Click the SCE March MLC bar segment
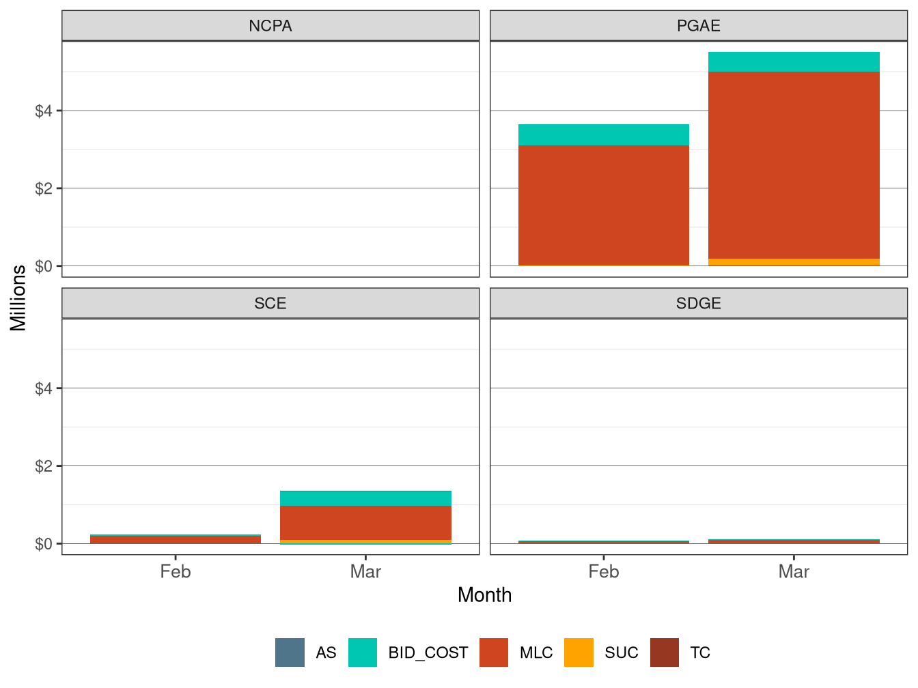The width and height of the screenshot is (918, 688). coord(365,523)
